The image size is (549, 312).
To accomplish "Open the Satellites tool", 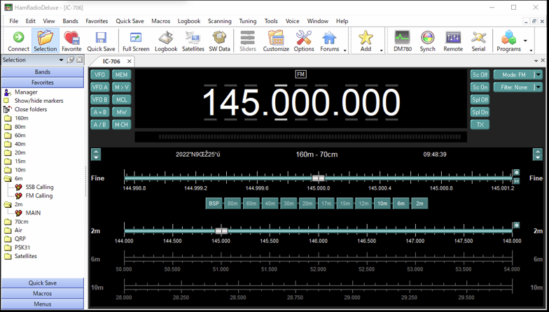I will coord(193,41).
